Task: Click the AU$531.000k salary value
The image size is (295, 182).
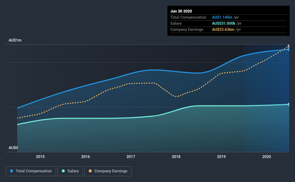Action: point(223,23)
